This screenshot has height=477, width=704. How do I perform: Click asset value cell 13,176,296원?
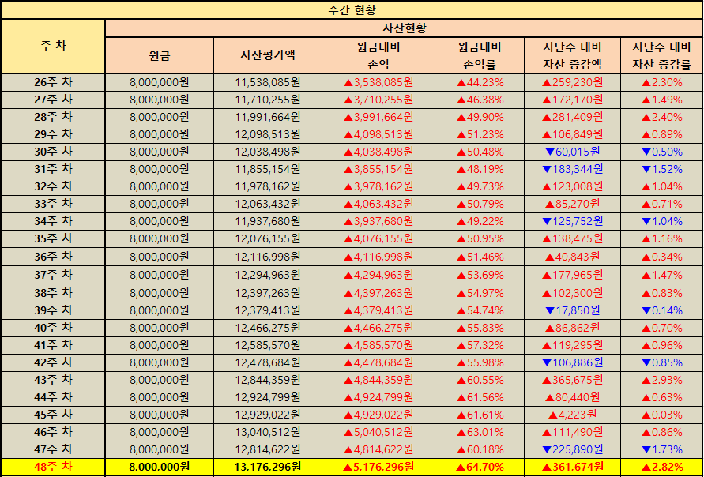(x=268, y=468)
